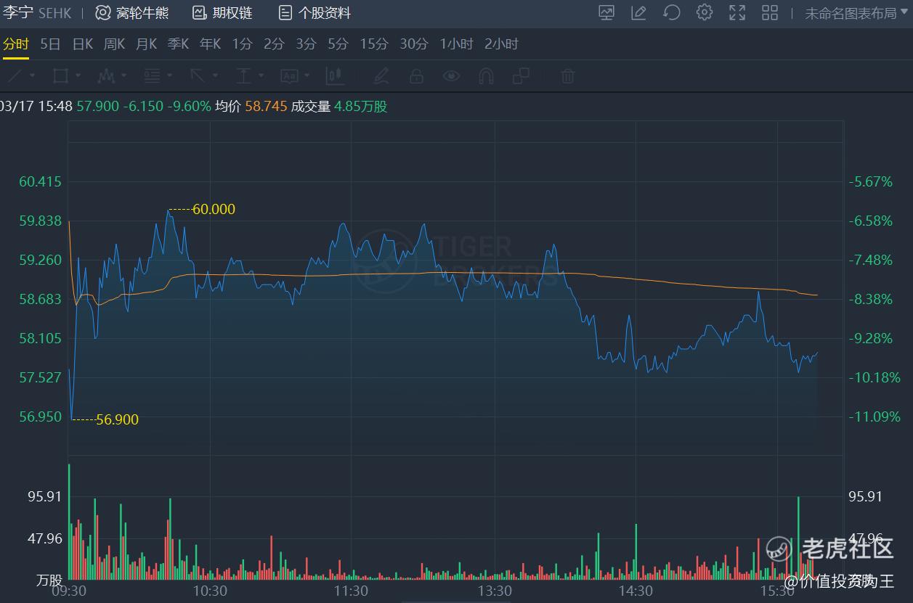
Task: Click the refresh chart icon
Action: (672, 12)
